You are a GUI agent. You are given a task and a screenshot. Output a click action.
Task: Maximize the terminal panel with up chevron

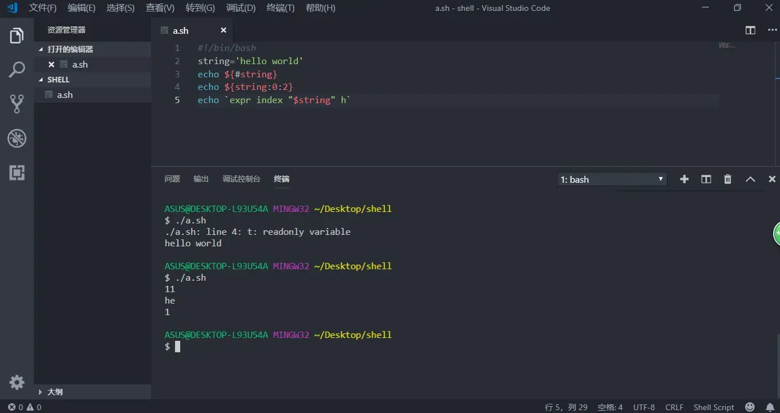point(750,179)
